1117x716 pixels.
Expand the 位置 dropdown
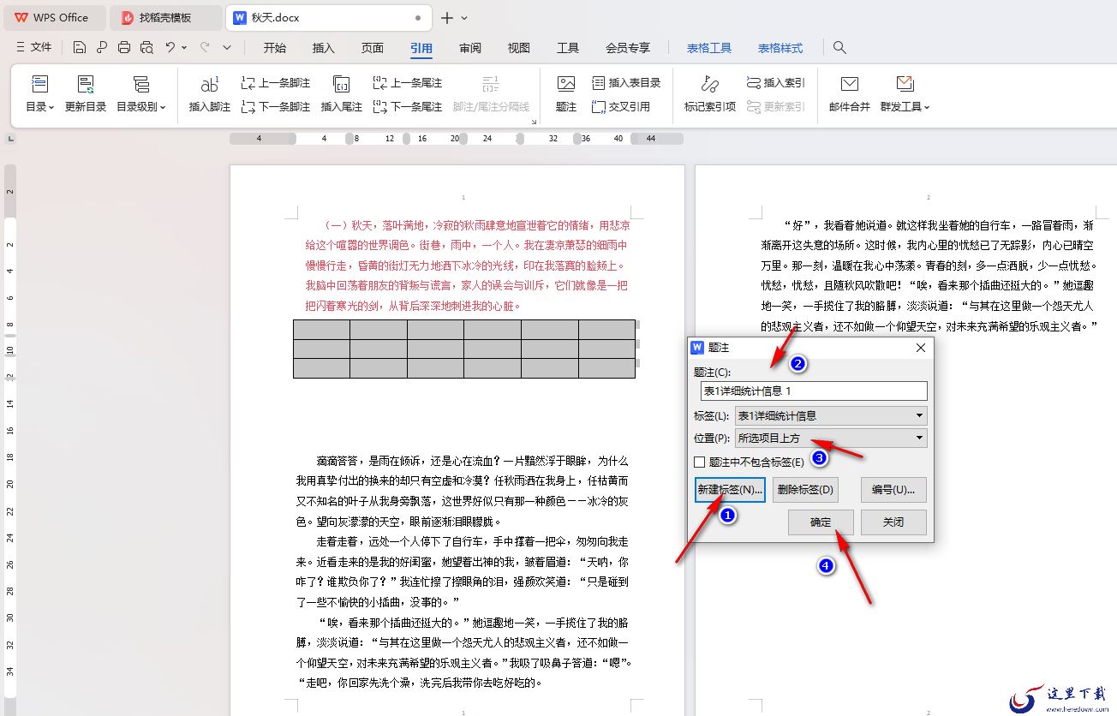[x=920, y=439]
